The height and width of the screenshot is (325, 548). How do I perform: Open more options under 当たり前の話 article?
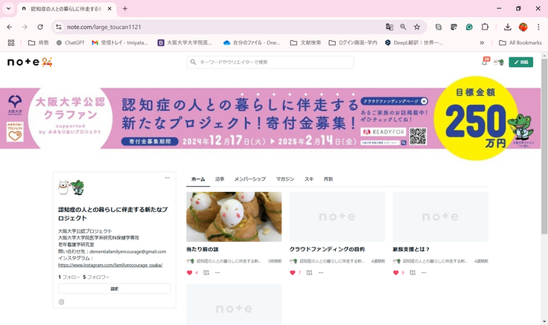click(x=217, y=273)
